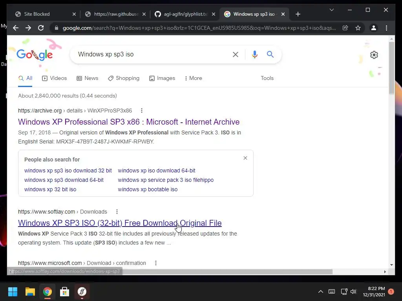Select the Videos results tab
This screenshot has height=301, width=402.
pos(54,78)
